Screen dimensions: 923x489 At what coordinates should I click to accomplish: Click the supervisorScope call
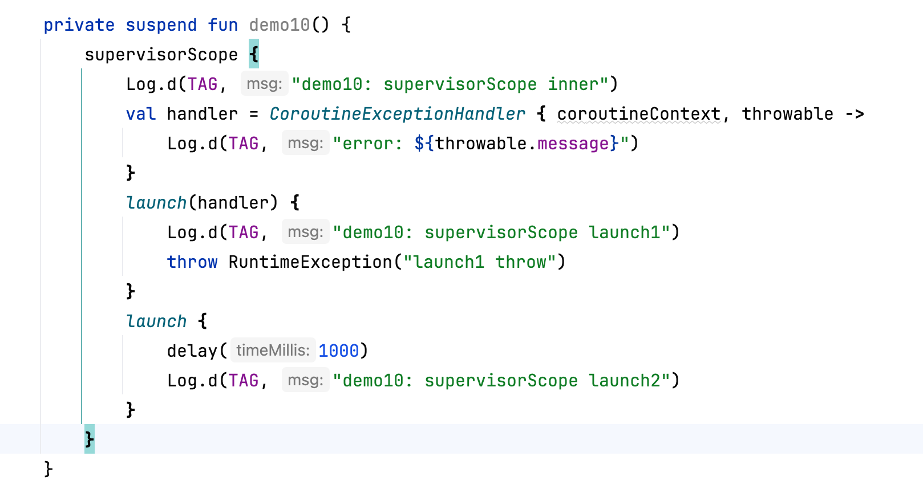(x=161, y=55)
